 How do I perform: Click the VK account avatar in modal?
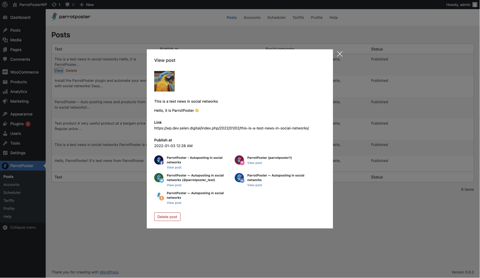[x=239, y=178]
